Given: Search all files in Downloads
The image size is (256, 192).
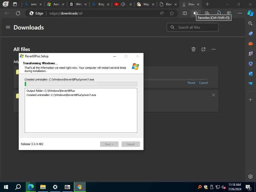Looking at the screenshot, I should tap(192, 27).
